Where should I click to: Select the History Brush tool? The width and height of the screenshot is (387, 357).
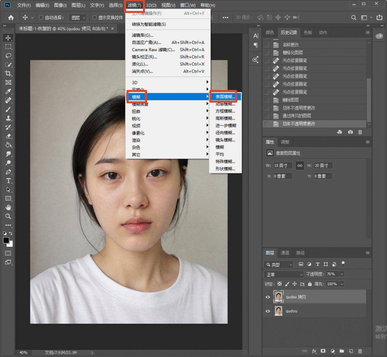tap(8, 127)
